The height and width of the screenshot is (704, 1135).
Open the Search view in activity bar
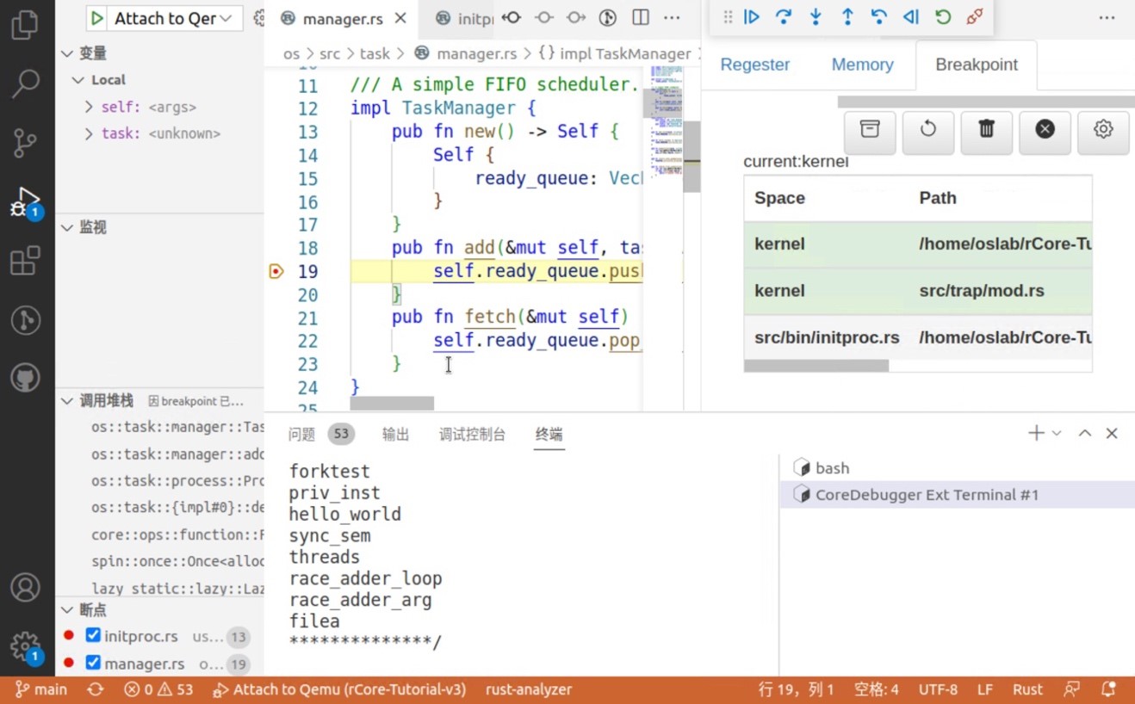25,83
